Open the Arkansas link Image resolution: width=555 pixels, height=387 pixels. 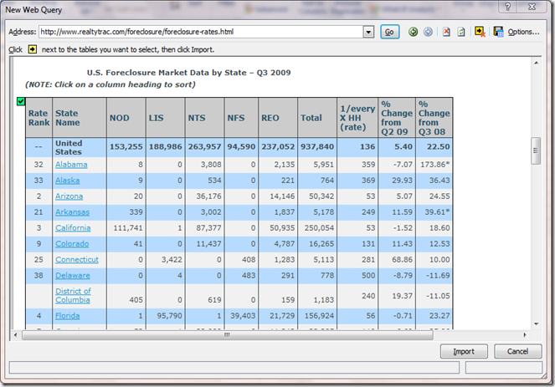coord(72,212)
